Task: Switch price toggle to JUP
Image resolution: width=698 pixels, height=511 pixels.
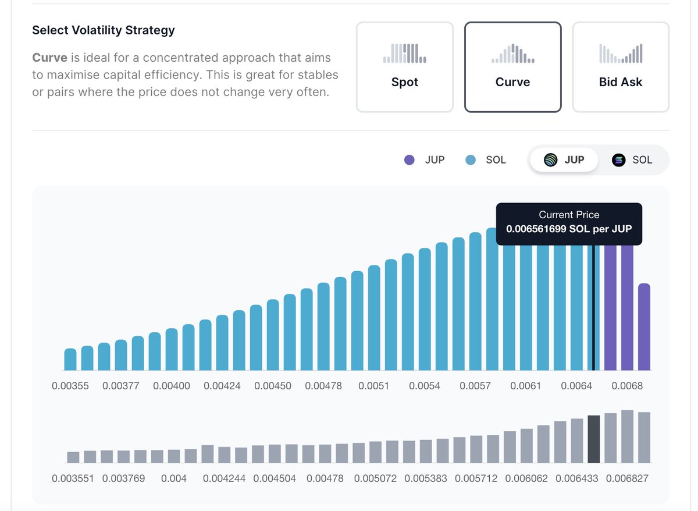Action: [564, 159]
